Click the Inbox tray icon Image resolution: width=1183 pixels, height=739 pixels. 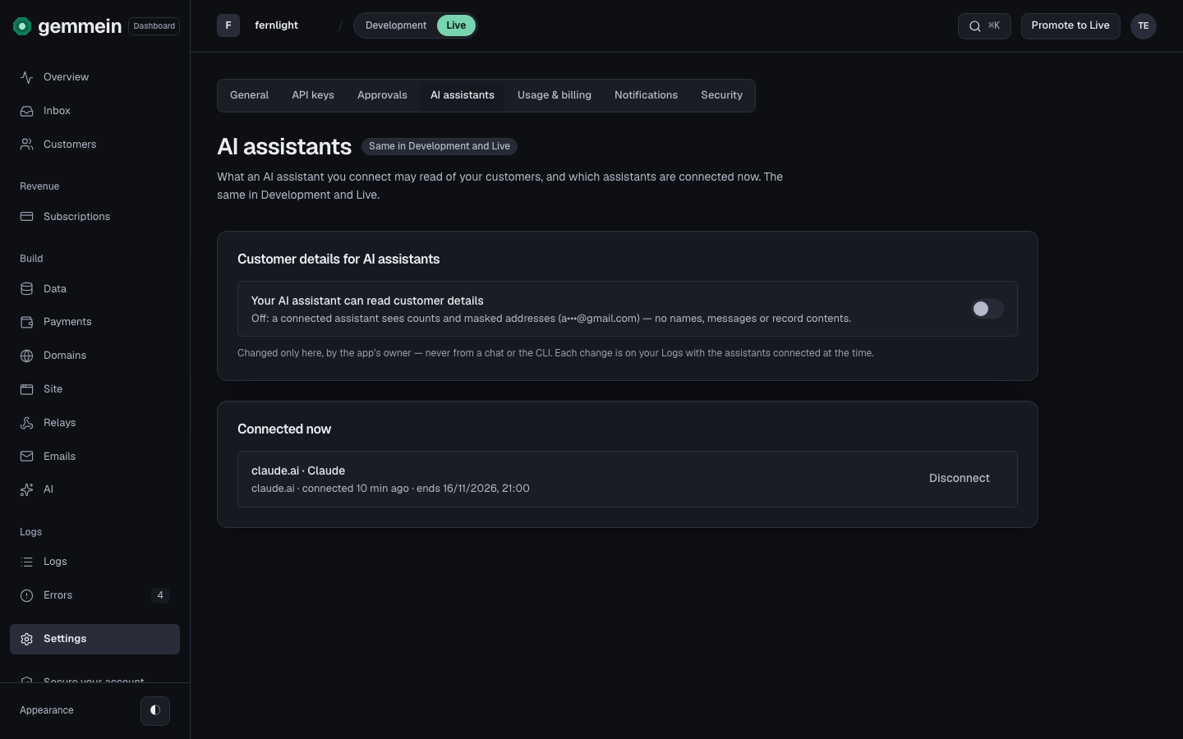pyautogui.click(x=27, y=111)
